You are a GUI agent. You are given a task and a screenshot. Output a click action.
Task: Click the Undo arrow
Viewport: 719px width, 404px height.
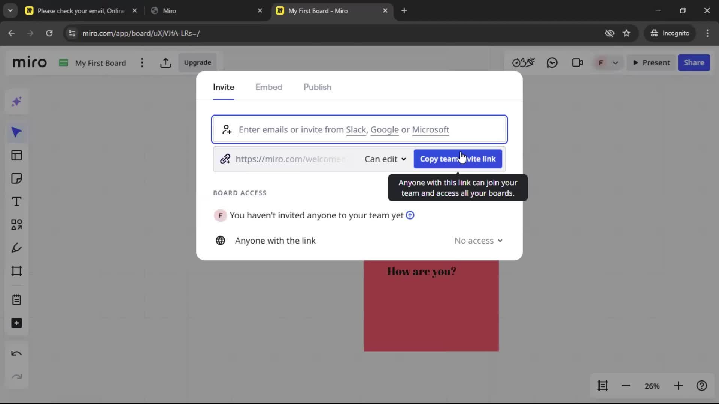pos(16,353)
